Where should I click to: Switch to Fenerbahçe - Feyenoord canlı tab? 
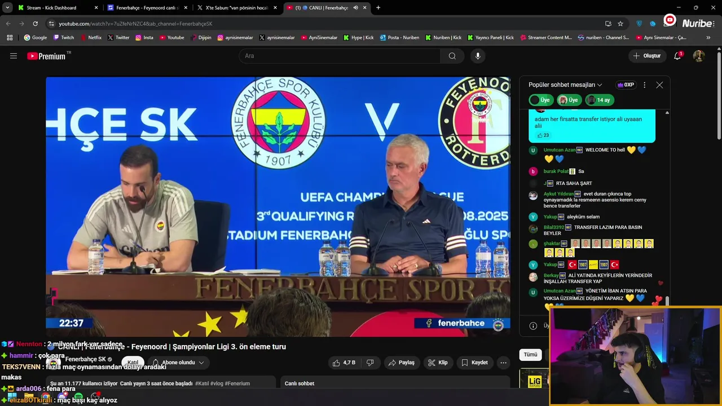coord(146,8)
